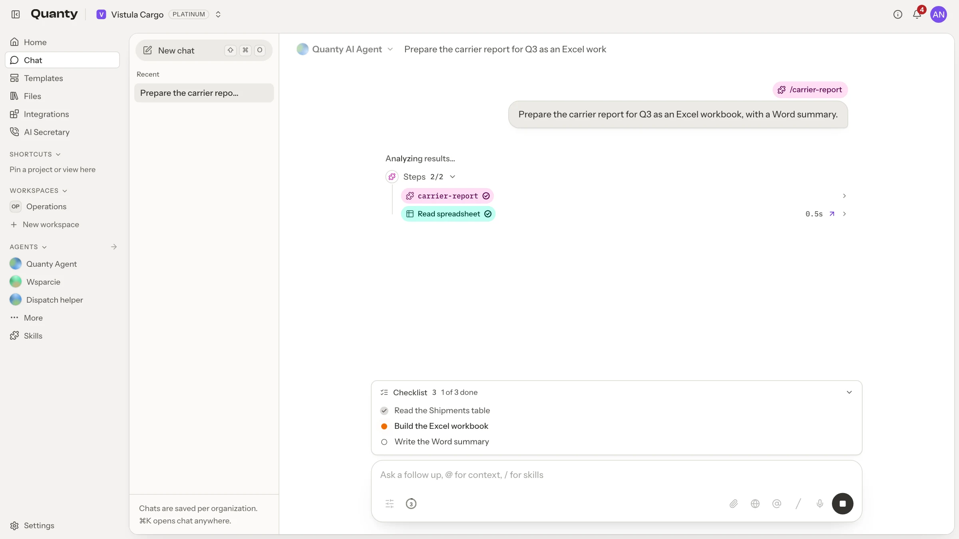Expand the carrier-report step chevron
The height and width of the screenshot is (539, 959).
pos(844,196)
